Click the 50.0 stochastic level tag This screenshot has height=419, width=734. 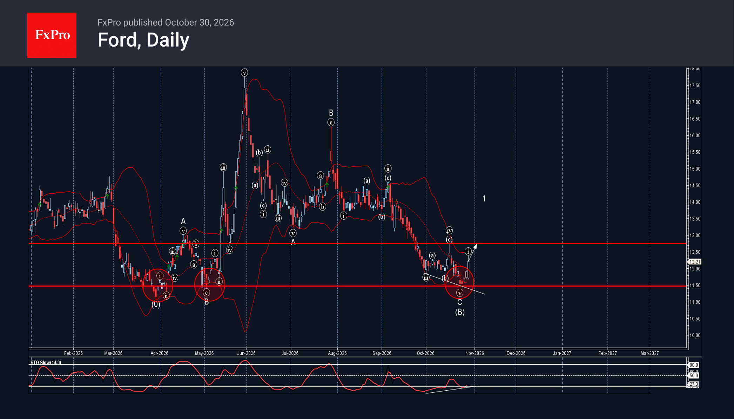pyautogui.click(x=693, y=376)
